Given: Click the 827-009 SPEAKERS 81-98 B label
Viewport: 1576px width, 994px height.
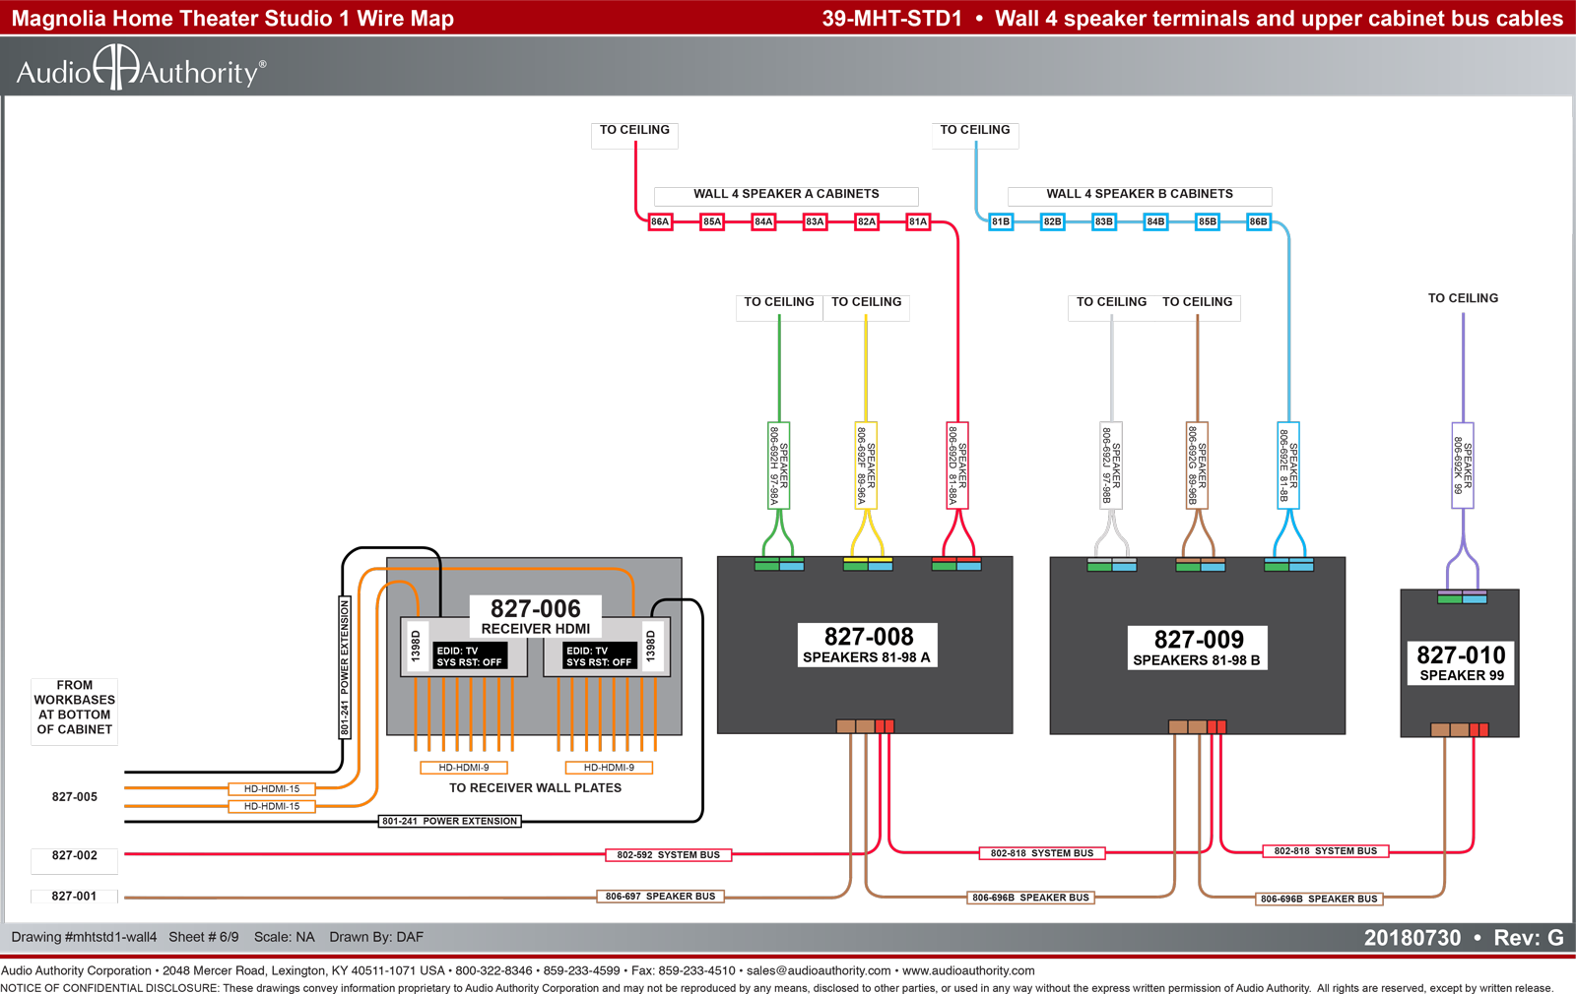Looking at the screenshot, I should (1198, 649).
